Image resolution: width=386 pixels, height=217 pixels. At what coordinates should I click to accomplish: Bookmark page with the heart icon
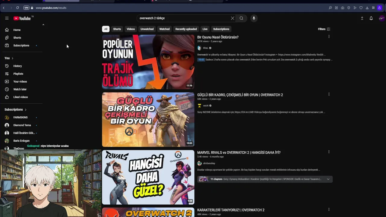click(361, 8)
